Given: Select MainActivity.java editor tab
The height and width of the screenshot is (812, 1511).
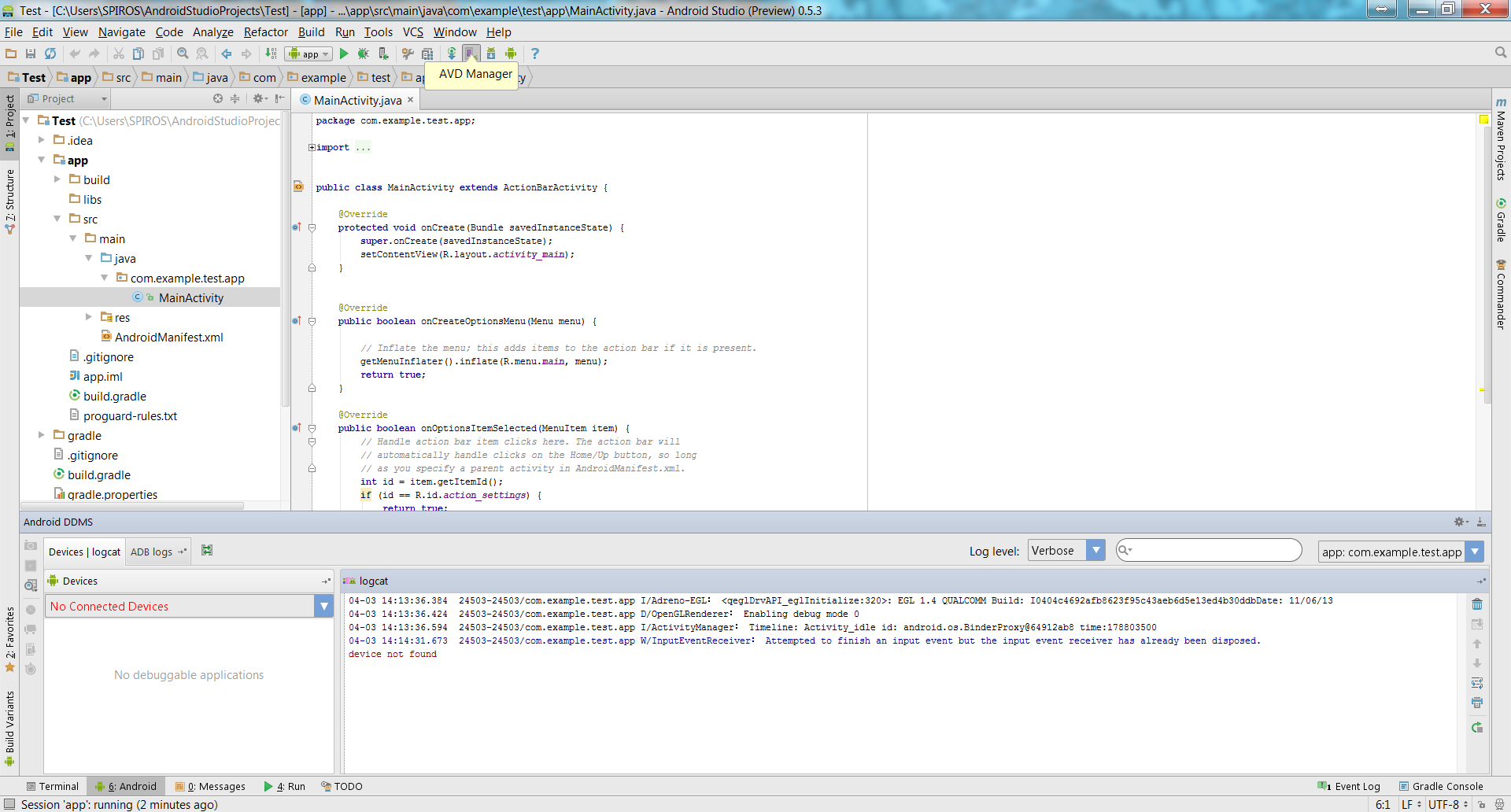Looking at the screenshot, I should click(358, 100).
